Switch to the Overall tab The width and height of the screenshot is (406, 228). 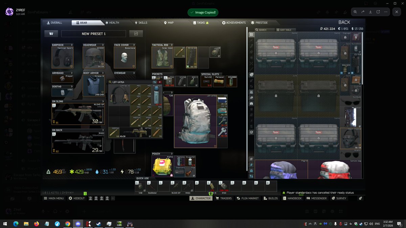coord(54,23)
